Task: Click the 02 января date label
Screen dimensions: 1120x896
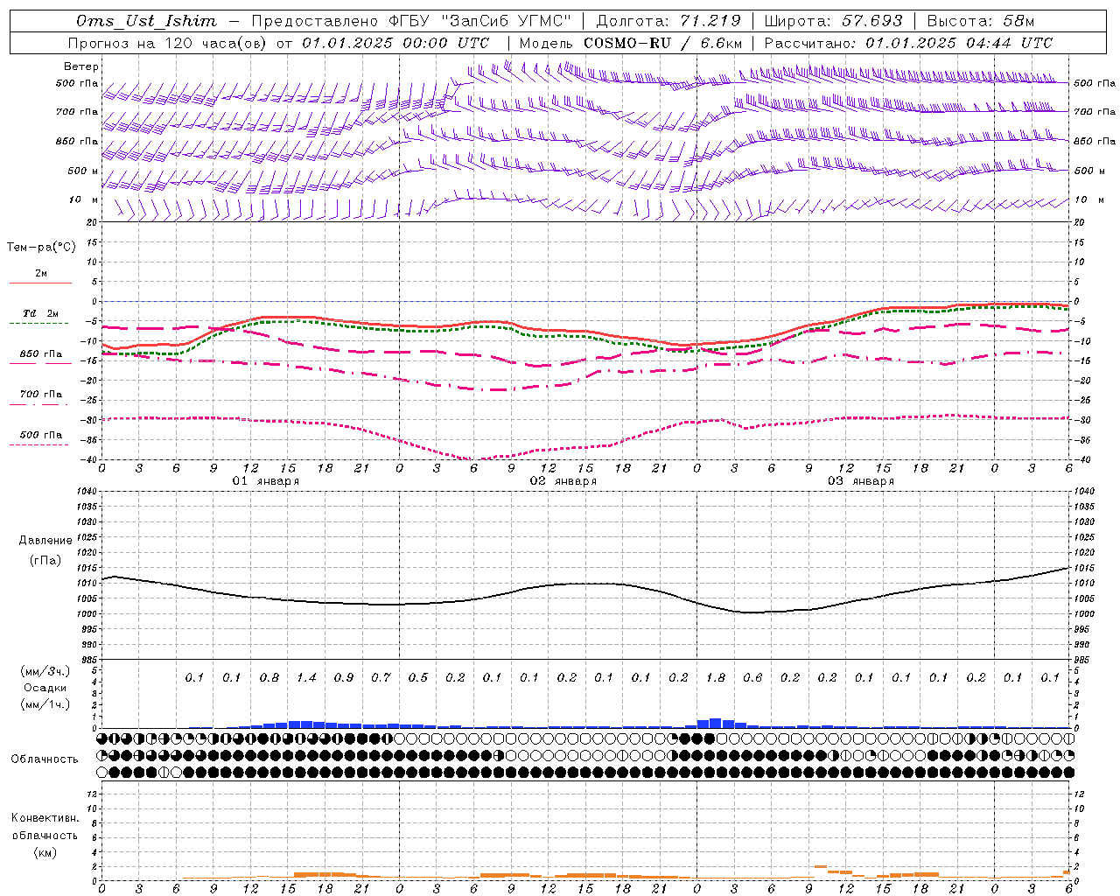Action: (563, 481)
